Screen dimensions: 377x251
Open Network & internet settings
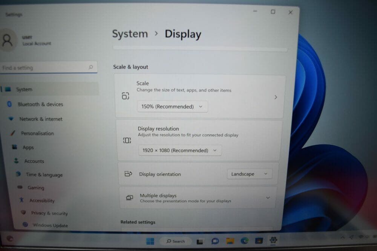click(x=41, y=119)
